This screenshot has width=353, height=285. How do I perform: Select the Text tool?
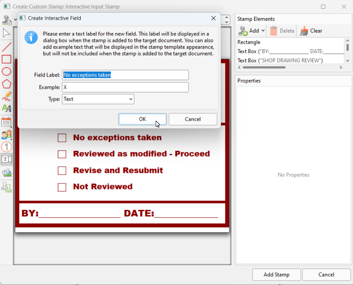click(x=6, y=108)
